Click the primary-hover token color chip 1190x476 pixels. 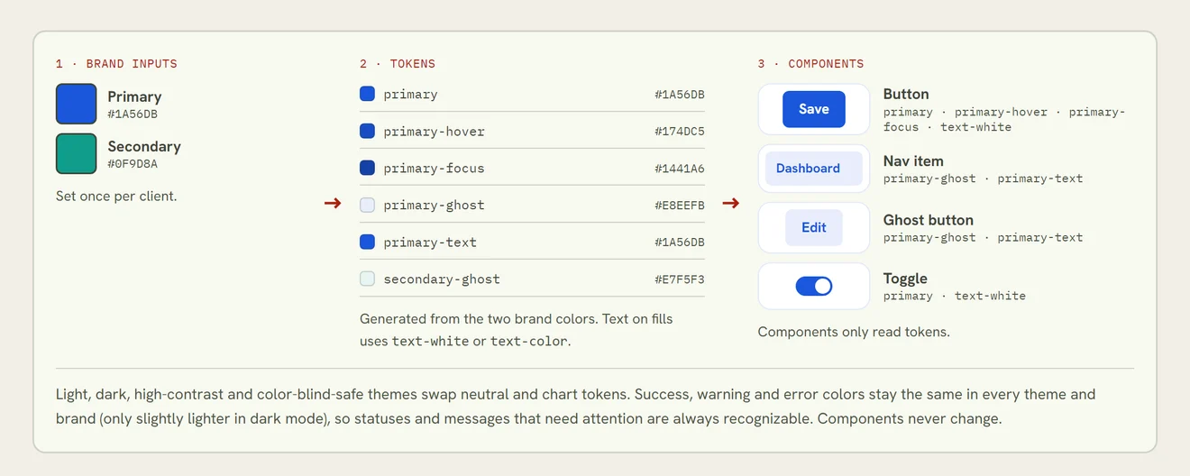tap(367, 131)
